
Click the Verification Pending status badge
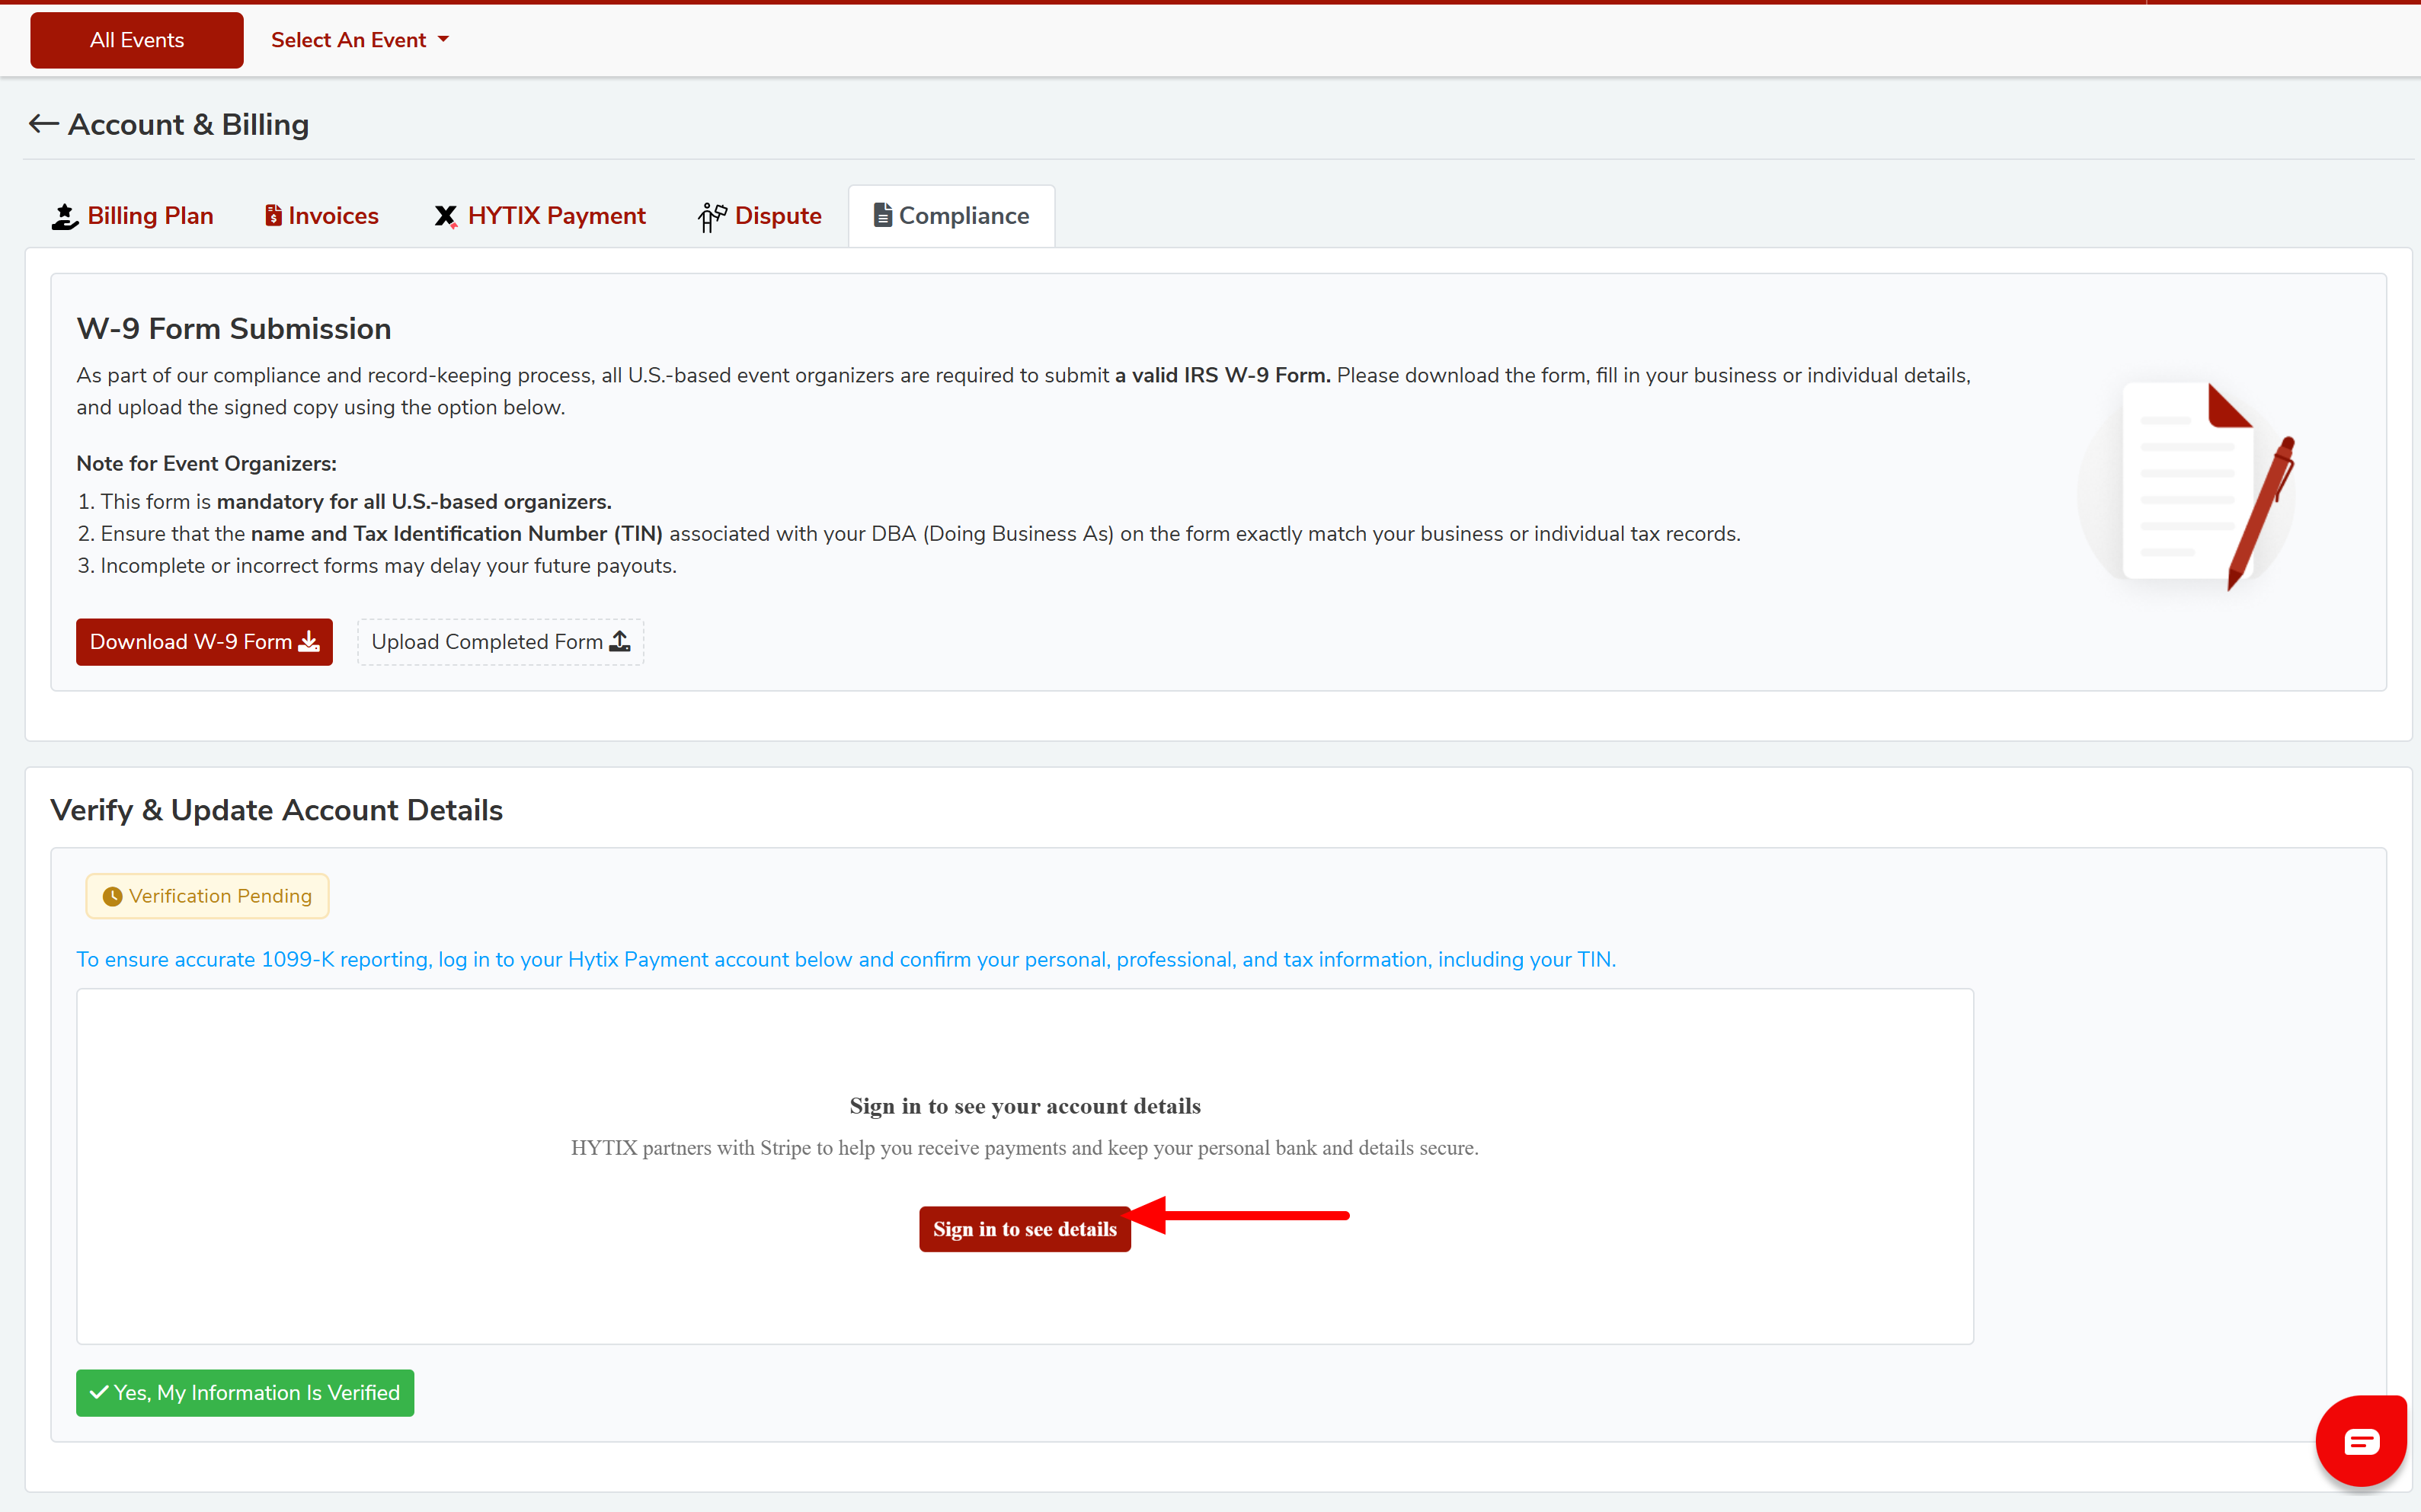207,896
